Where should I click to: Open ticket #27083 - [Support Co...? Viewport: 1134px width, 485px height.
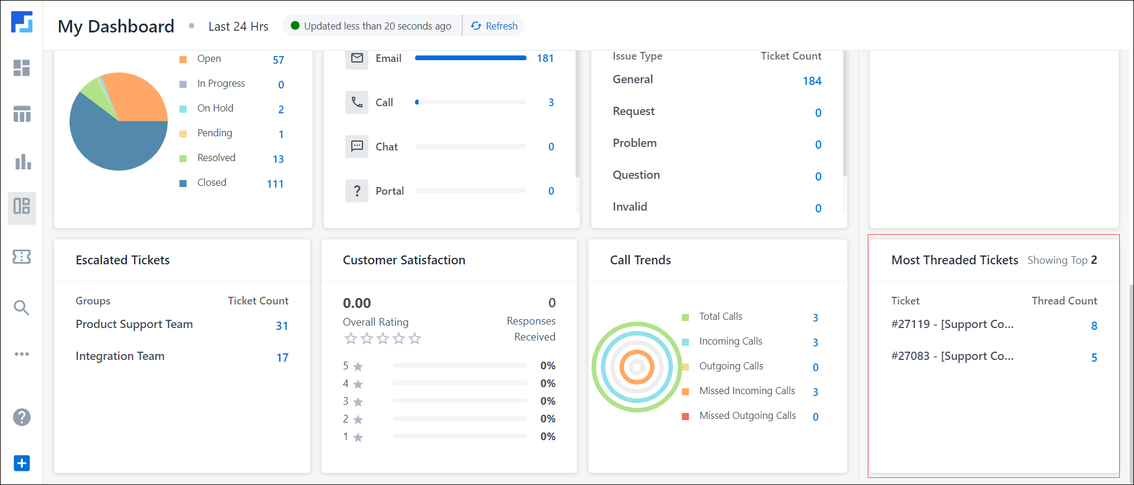952,356
